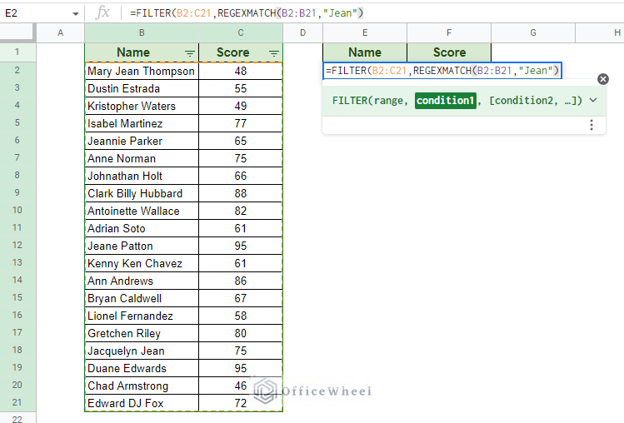Screen dimensions: 624x423
Task: Select cell Duane Edwards
Action: tap(142, 369)
